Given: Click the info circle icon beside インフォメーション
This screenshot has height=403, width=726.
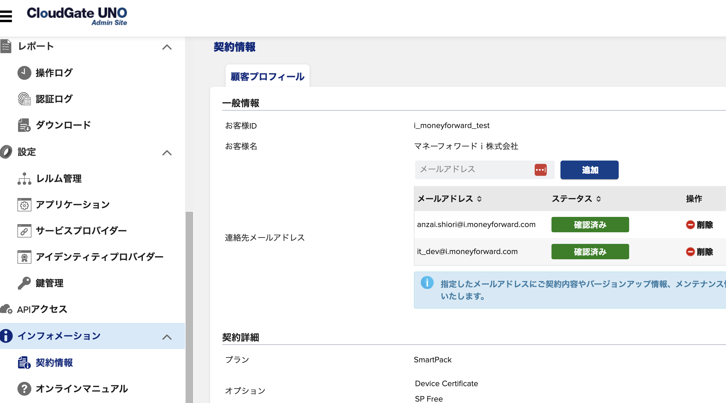Looking at the screenshot, I should click(x=6, y=336).
